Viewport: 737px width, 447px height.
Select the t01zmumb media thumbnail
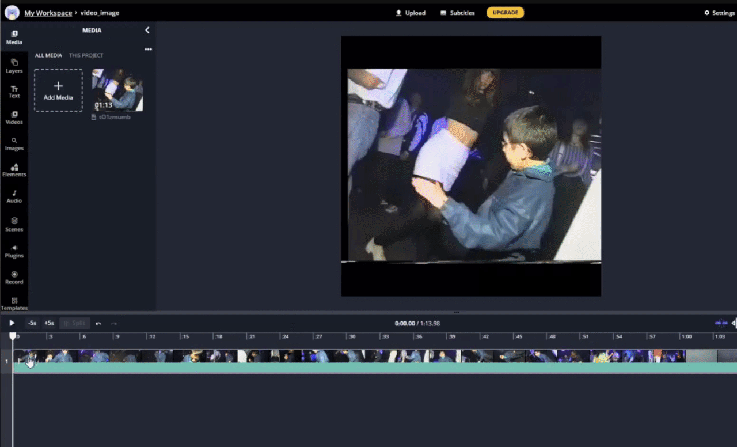point(117,89)
